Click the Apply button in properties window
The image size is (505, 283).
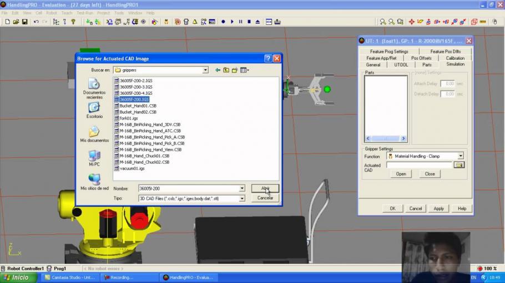[438, 209]
